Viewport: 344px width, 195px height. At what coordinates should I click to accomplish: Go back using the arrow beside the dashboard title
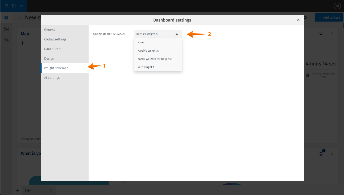point(20,18)
